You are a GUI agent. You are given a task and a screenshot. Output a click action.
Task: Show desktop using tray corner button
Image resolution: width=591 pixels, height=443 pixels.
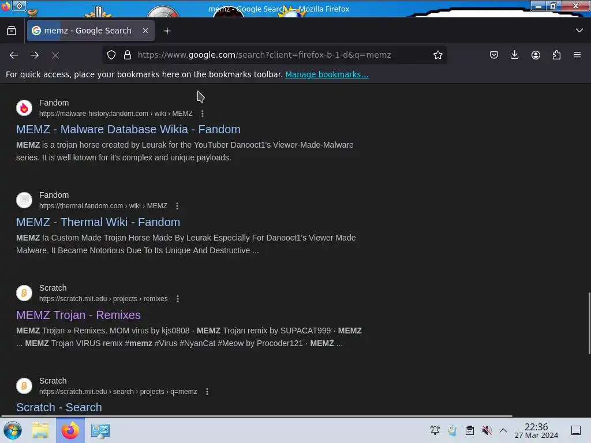pos(575,430)
